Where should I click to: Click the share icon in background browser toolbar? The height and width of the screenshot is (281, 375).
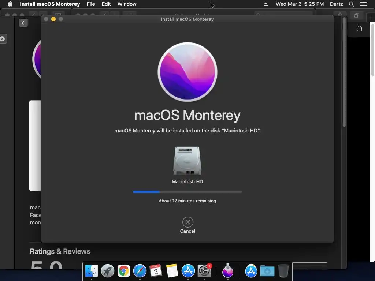[340, 15]
